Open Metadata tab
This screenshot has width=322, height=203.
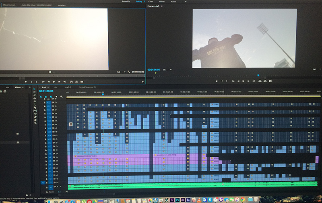coord(62,5)
